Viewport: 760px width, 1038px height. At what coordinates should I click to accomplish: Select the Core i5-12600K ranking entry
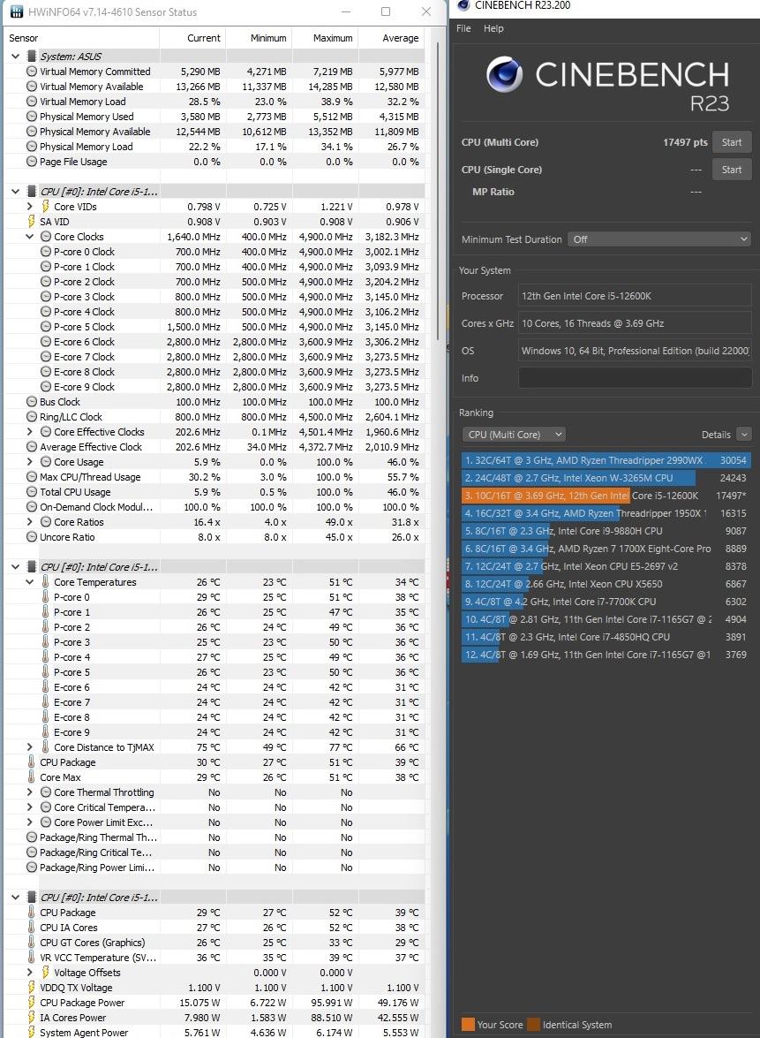606,496
